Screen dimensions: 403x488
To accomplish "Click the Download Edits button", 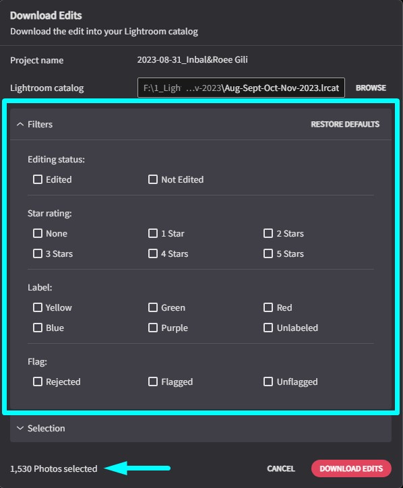I will [x=351, y=468].
